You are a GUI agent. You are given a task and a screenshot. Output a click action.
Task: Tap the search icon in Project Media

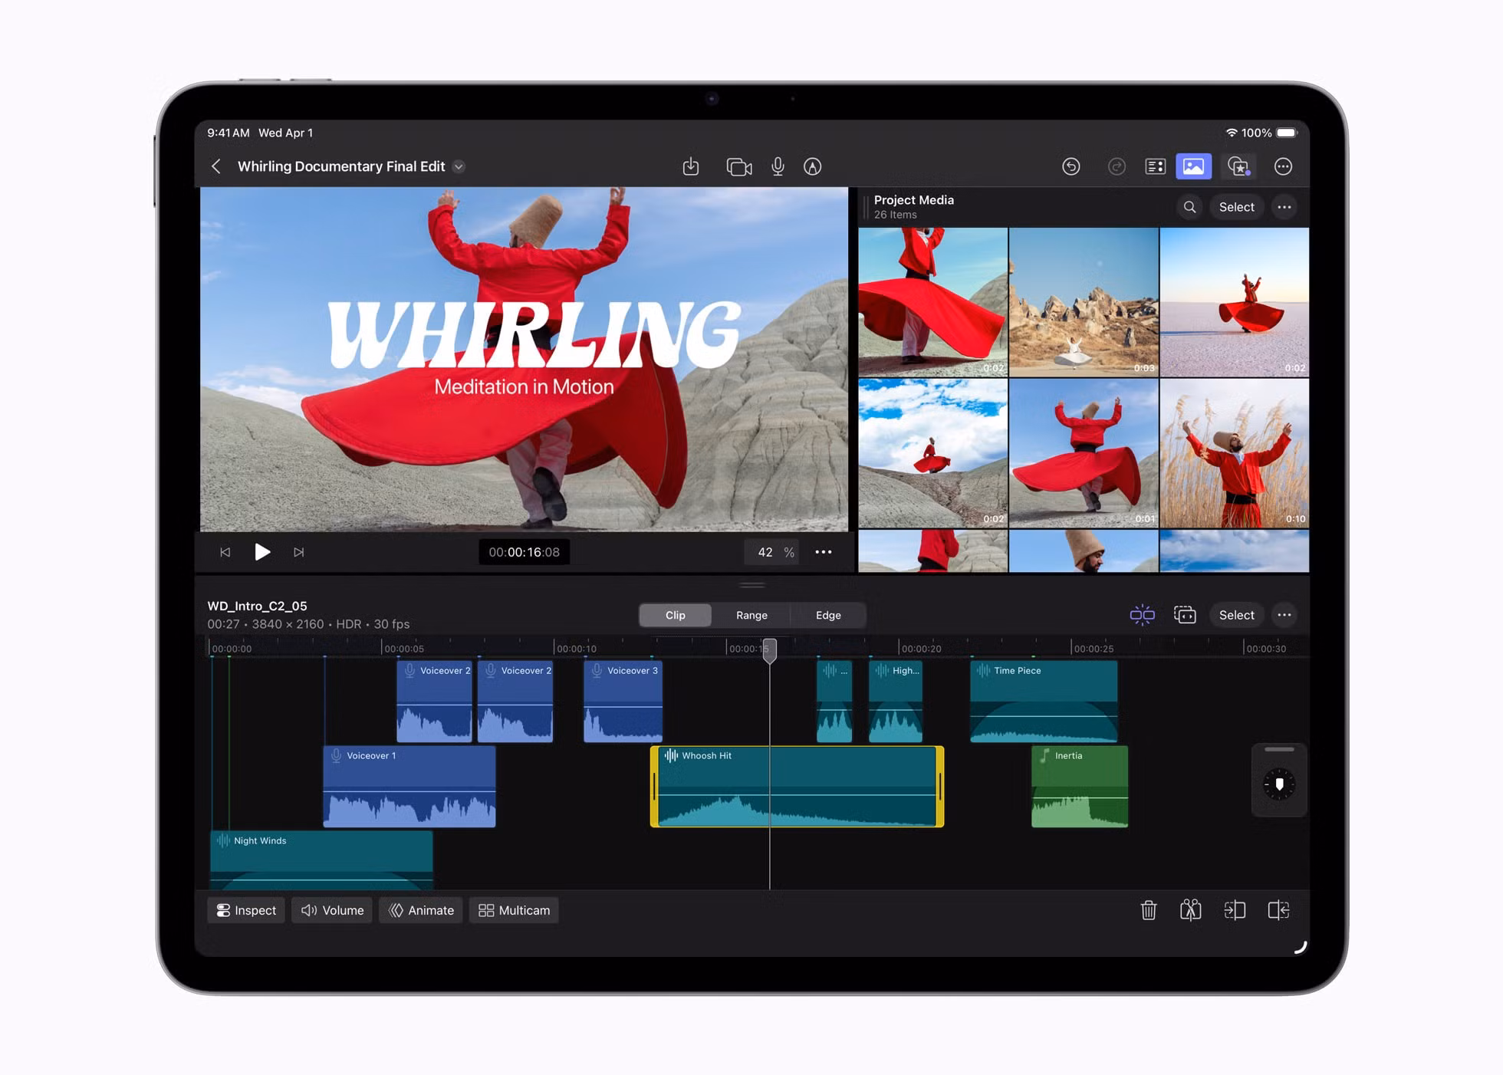pos(1189,207)
